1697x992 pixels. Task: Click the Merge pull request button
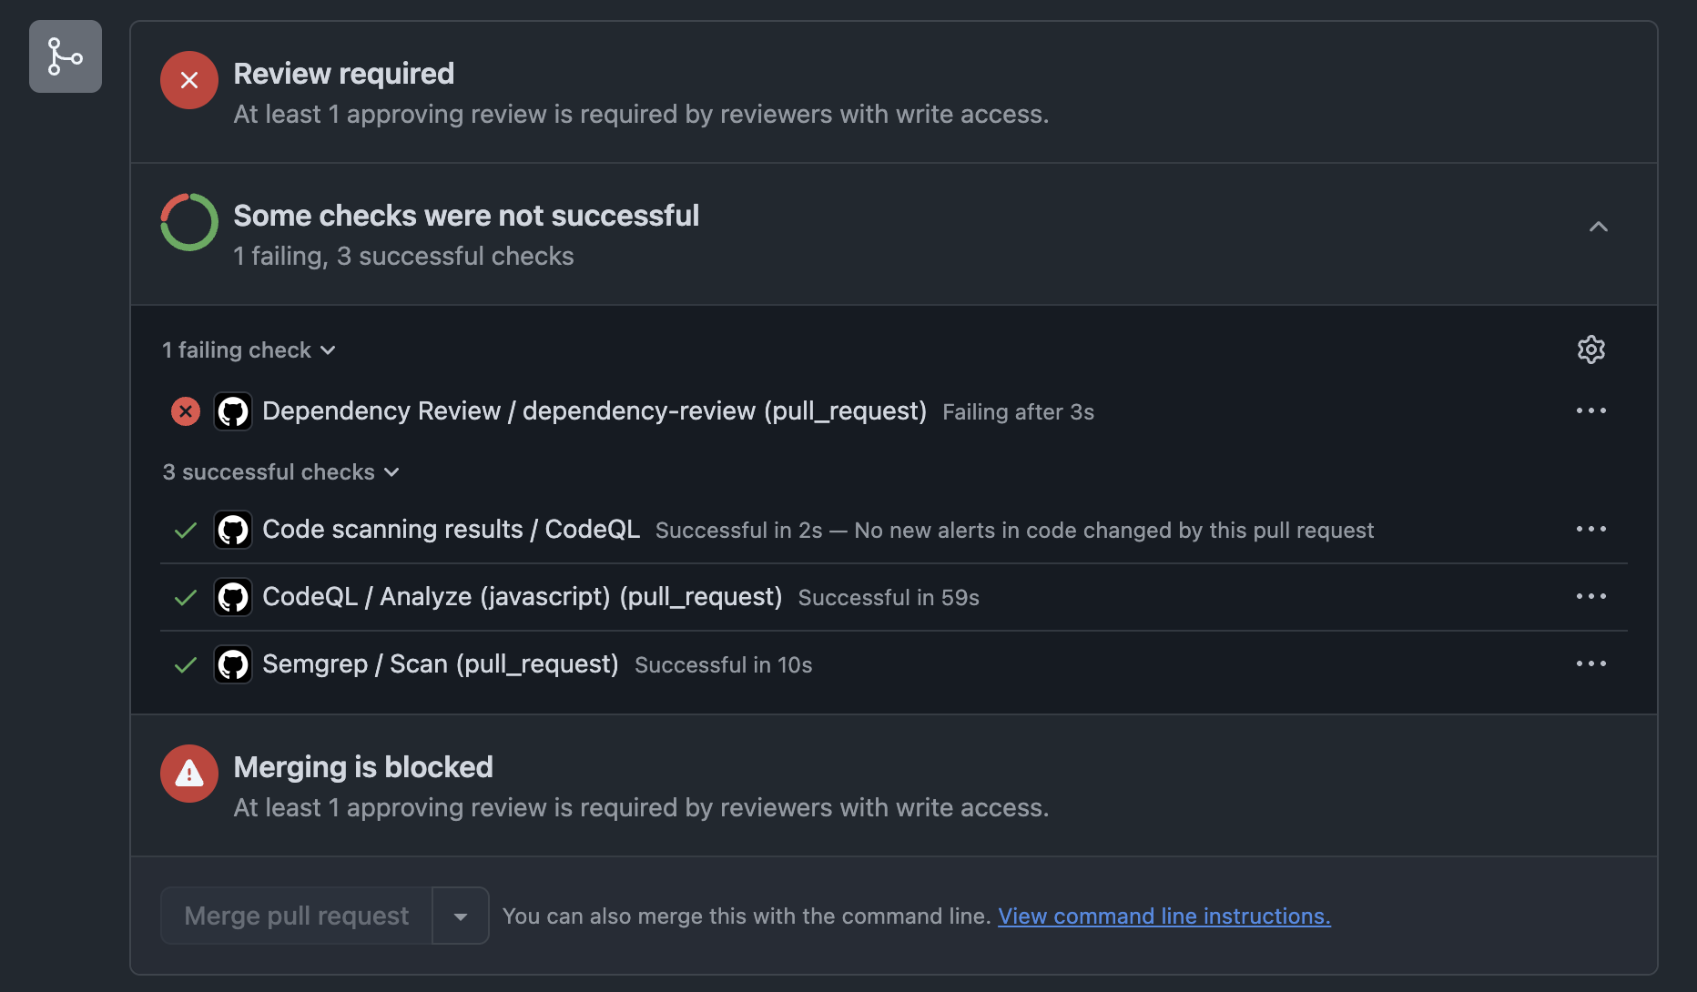[x=296, y=916]
